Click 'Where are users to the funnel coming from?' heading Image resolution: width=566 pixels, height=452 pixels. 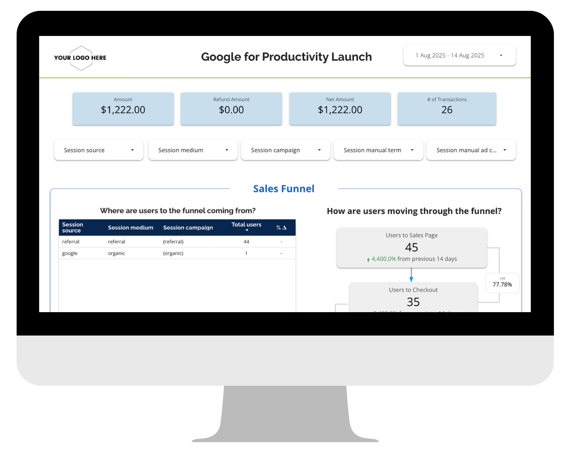178,210
